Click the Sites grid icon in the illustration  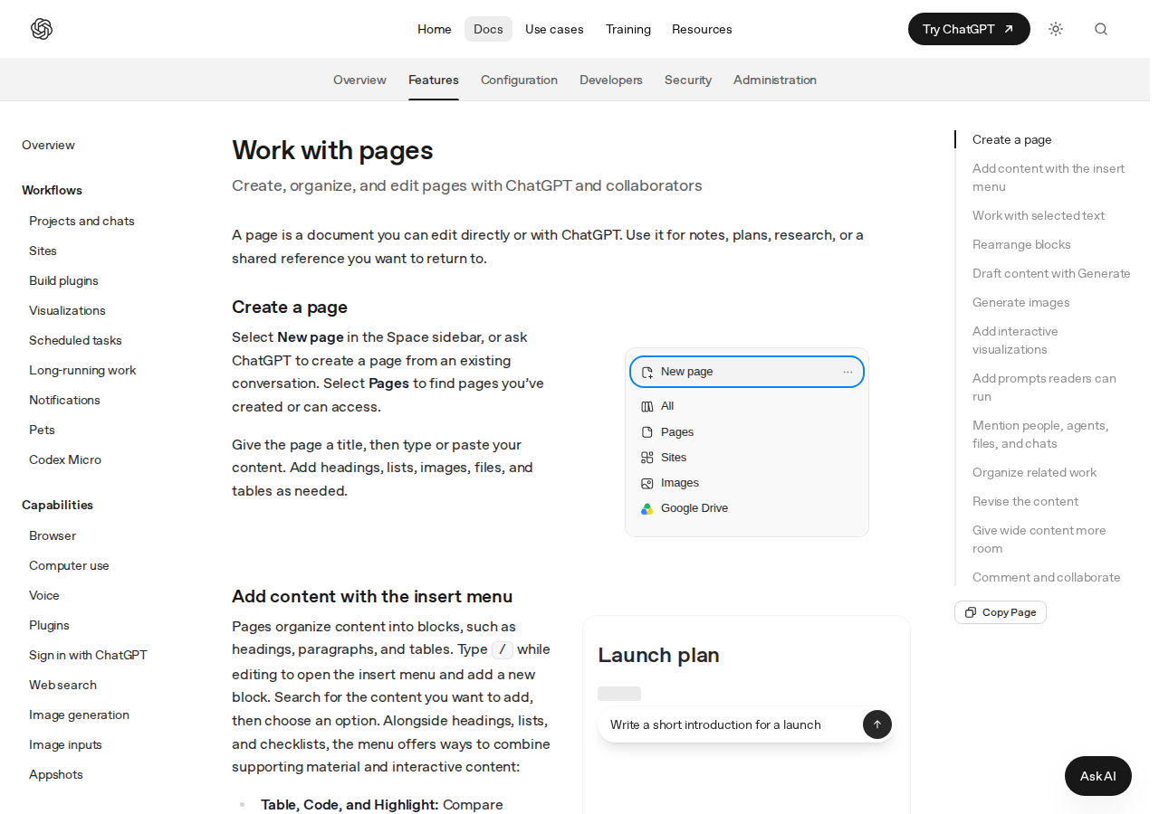647,458
